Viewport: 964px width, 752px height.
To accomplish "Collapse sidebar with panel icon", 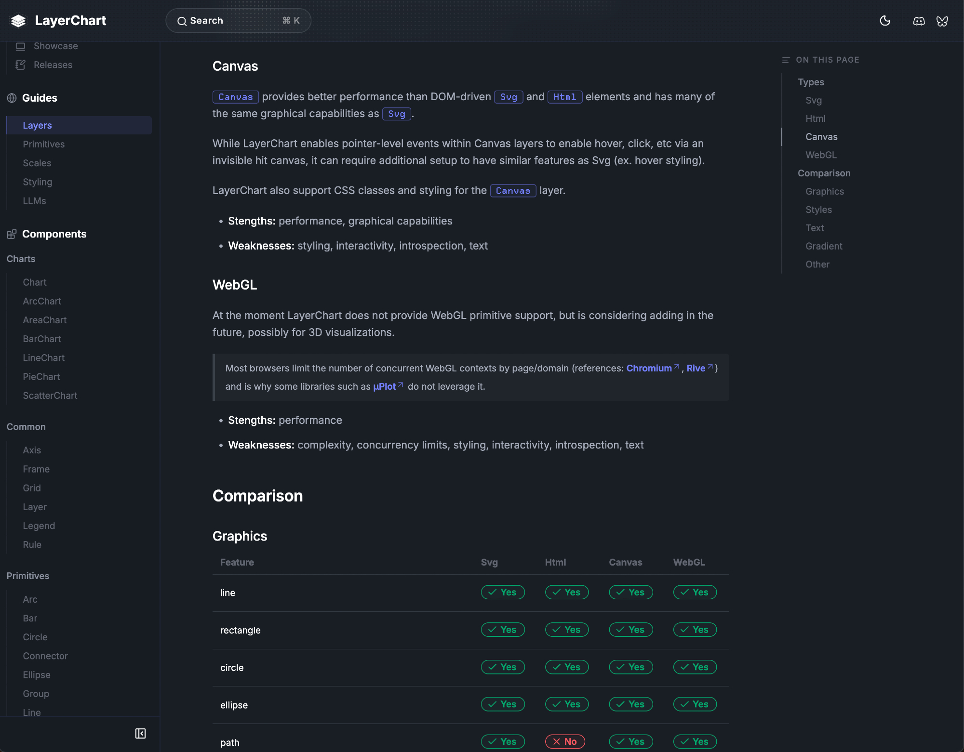I will click(x=140, y=733).
